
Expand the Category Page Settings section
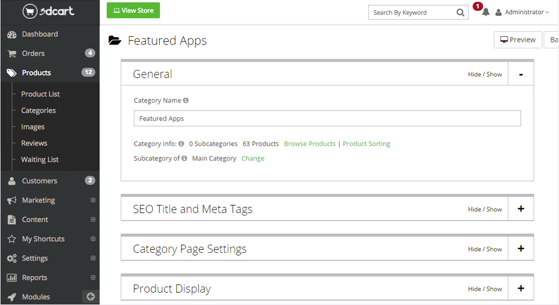tap(521, 249)
